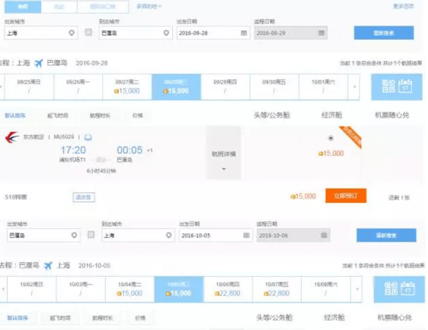Select highlighted date 10/05 周三
Image resolution: width=428 pixels, height=330 pixels.
(x=179, y=289)
